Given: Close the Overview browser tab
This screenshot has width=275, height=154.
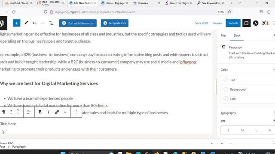Looking at the screenshot, I should click(159, 3).
